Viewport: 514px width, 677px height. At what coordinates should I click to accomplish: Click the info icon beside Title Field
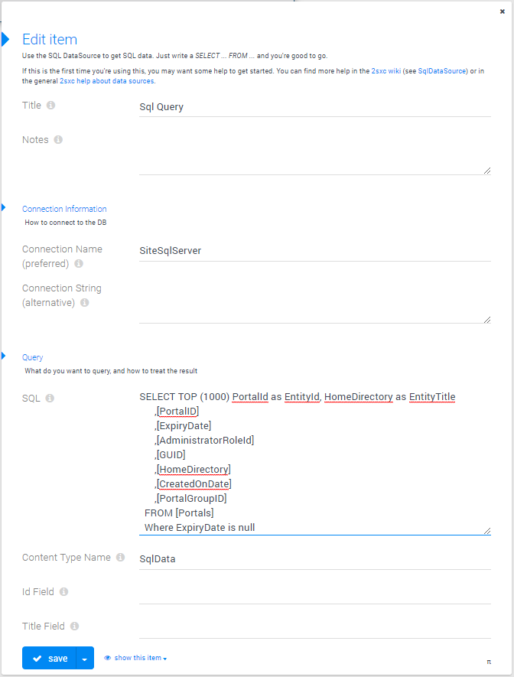pos(75,626)
